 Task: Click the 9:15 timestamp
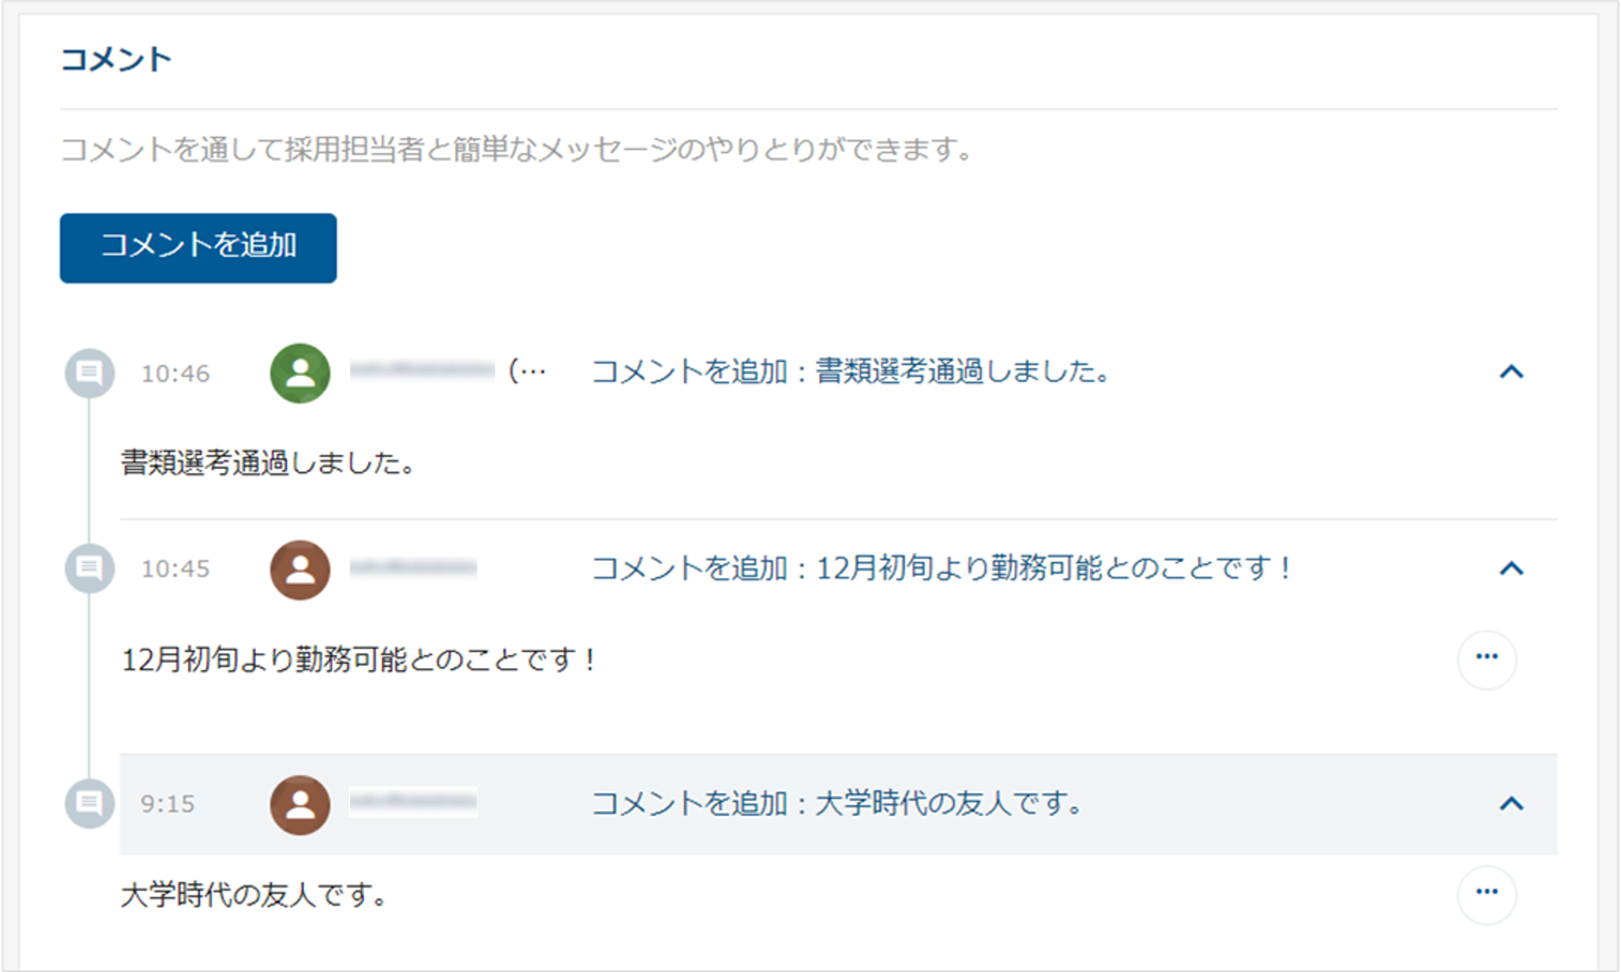point(168,804)
